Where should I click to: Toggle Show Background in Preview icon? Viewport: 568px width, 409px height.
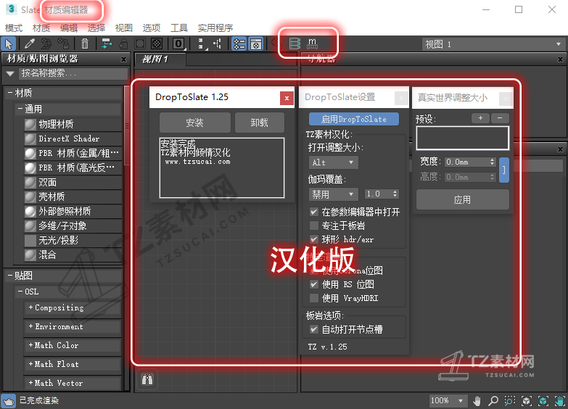point(157,44)
